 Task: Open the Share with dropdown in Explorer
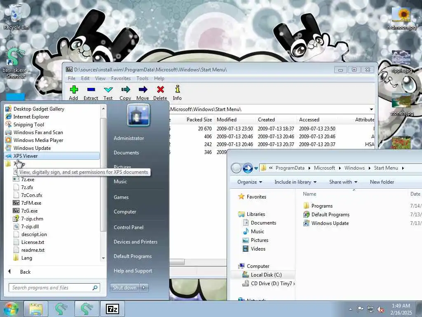(x=343, y=182)
